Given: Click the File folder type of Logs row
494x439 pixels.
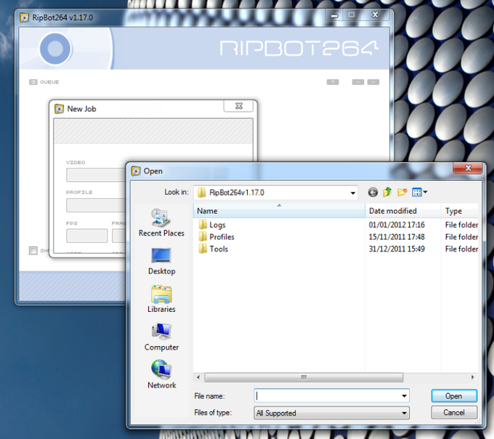Looking at the screenshot, I should pos(461,225).
